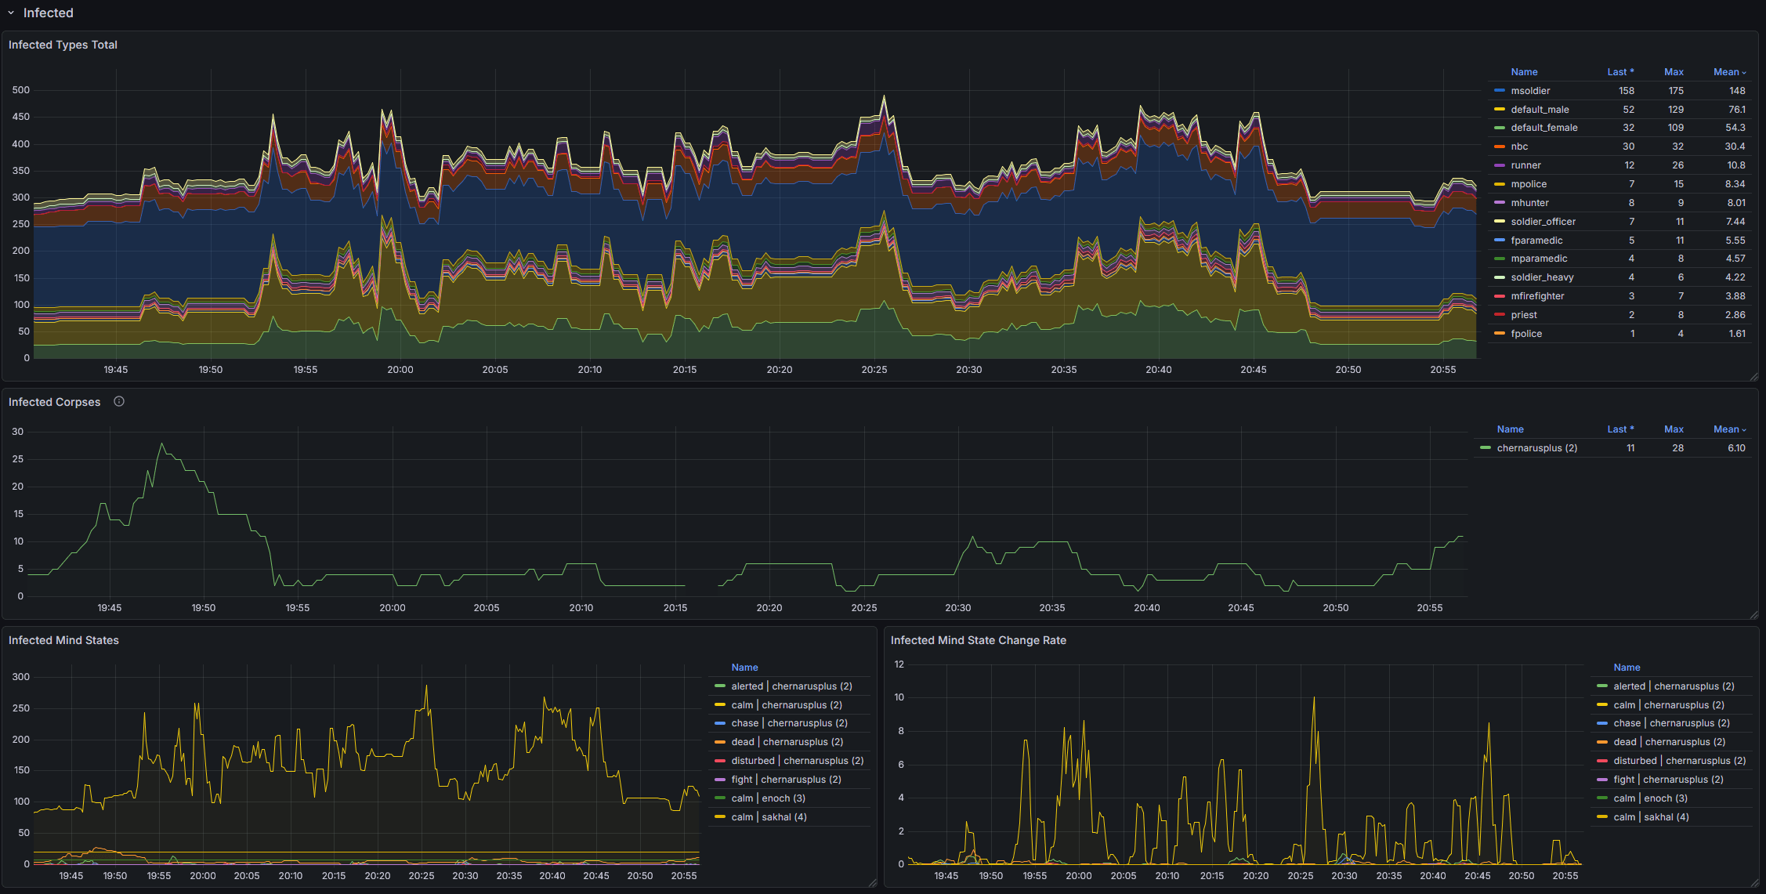
Task: Click info icon beside Infected Corpses
Action: 119,401
